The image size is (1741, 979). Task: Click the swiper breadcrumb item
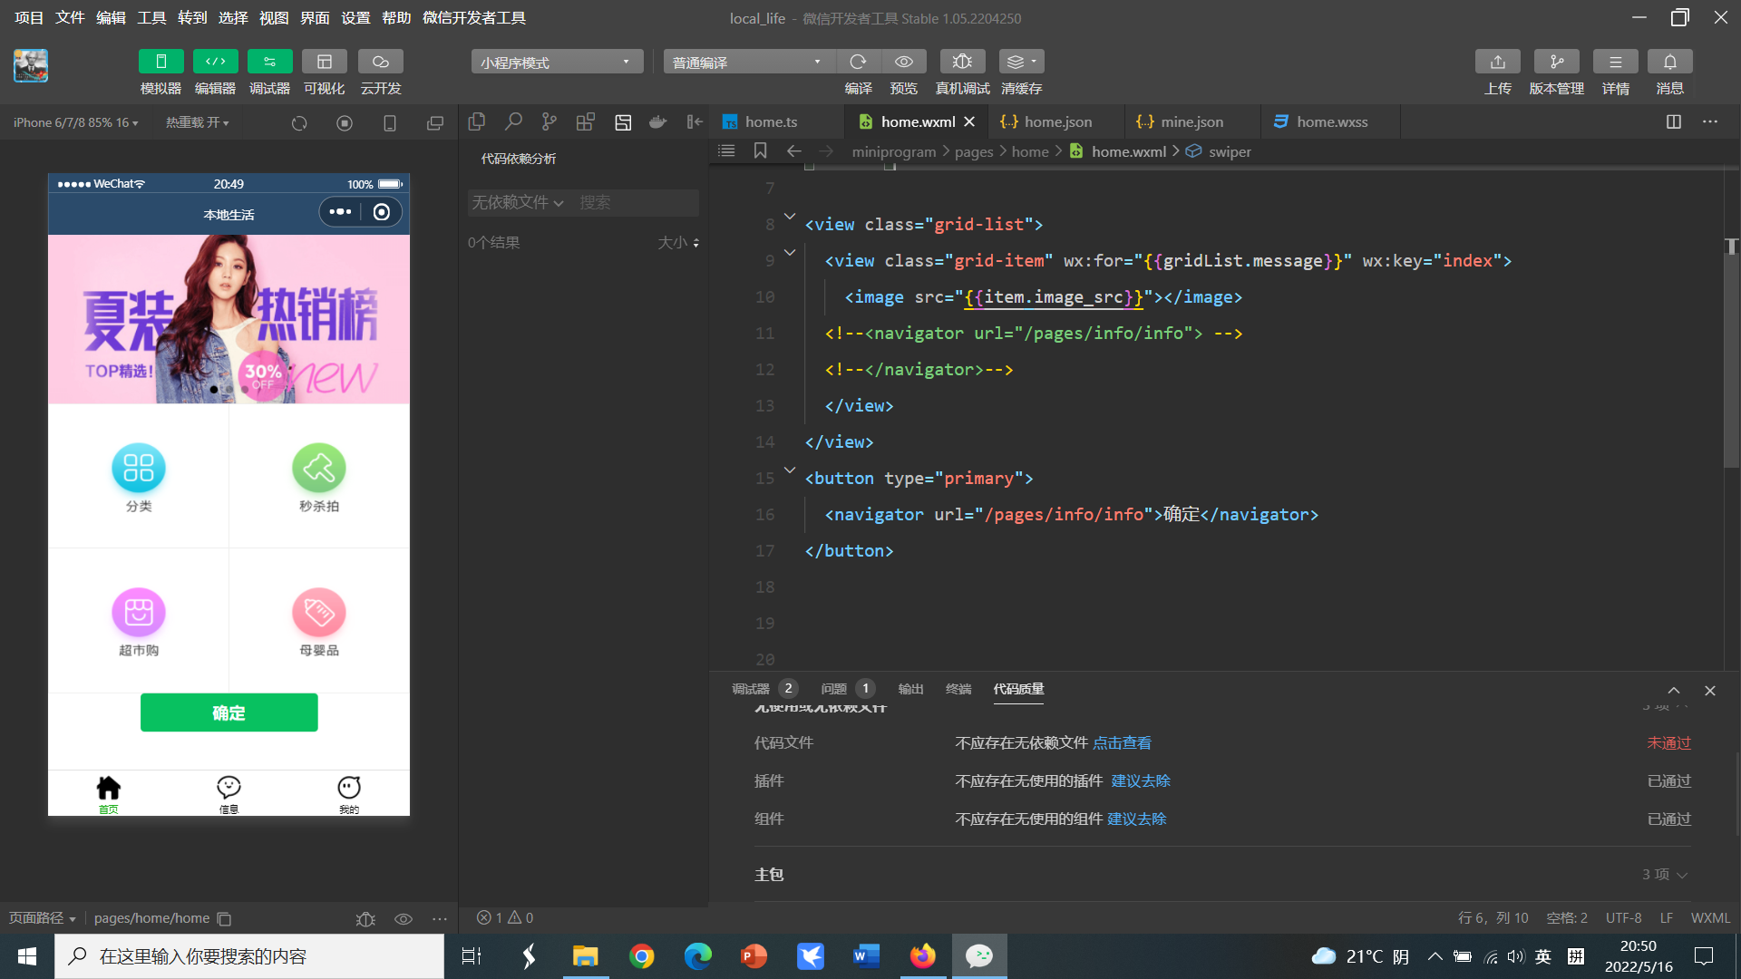pyautogui.click(x=1229, y=151)
